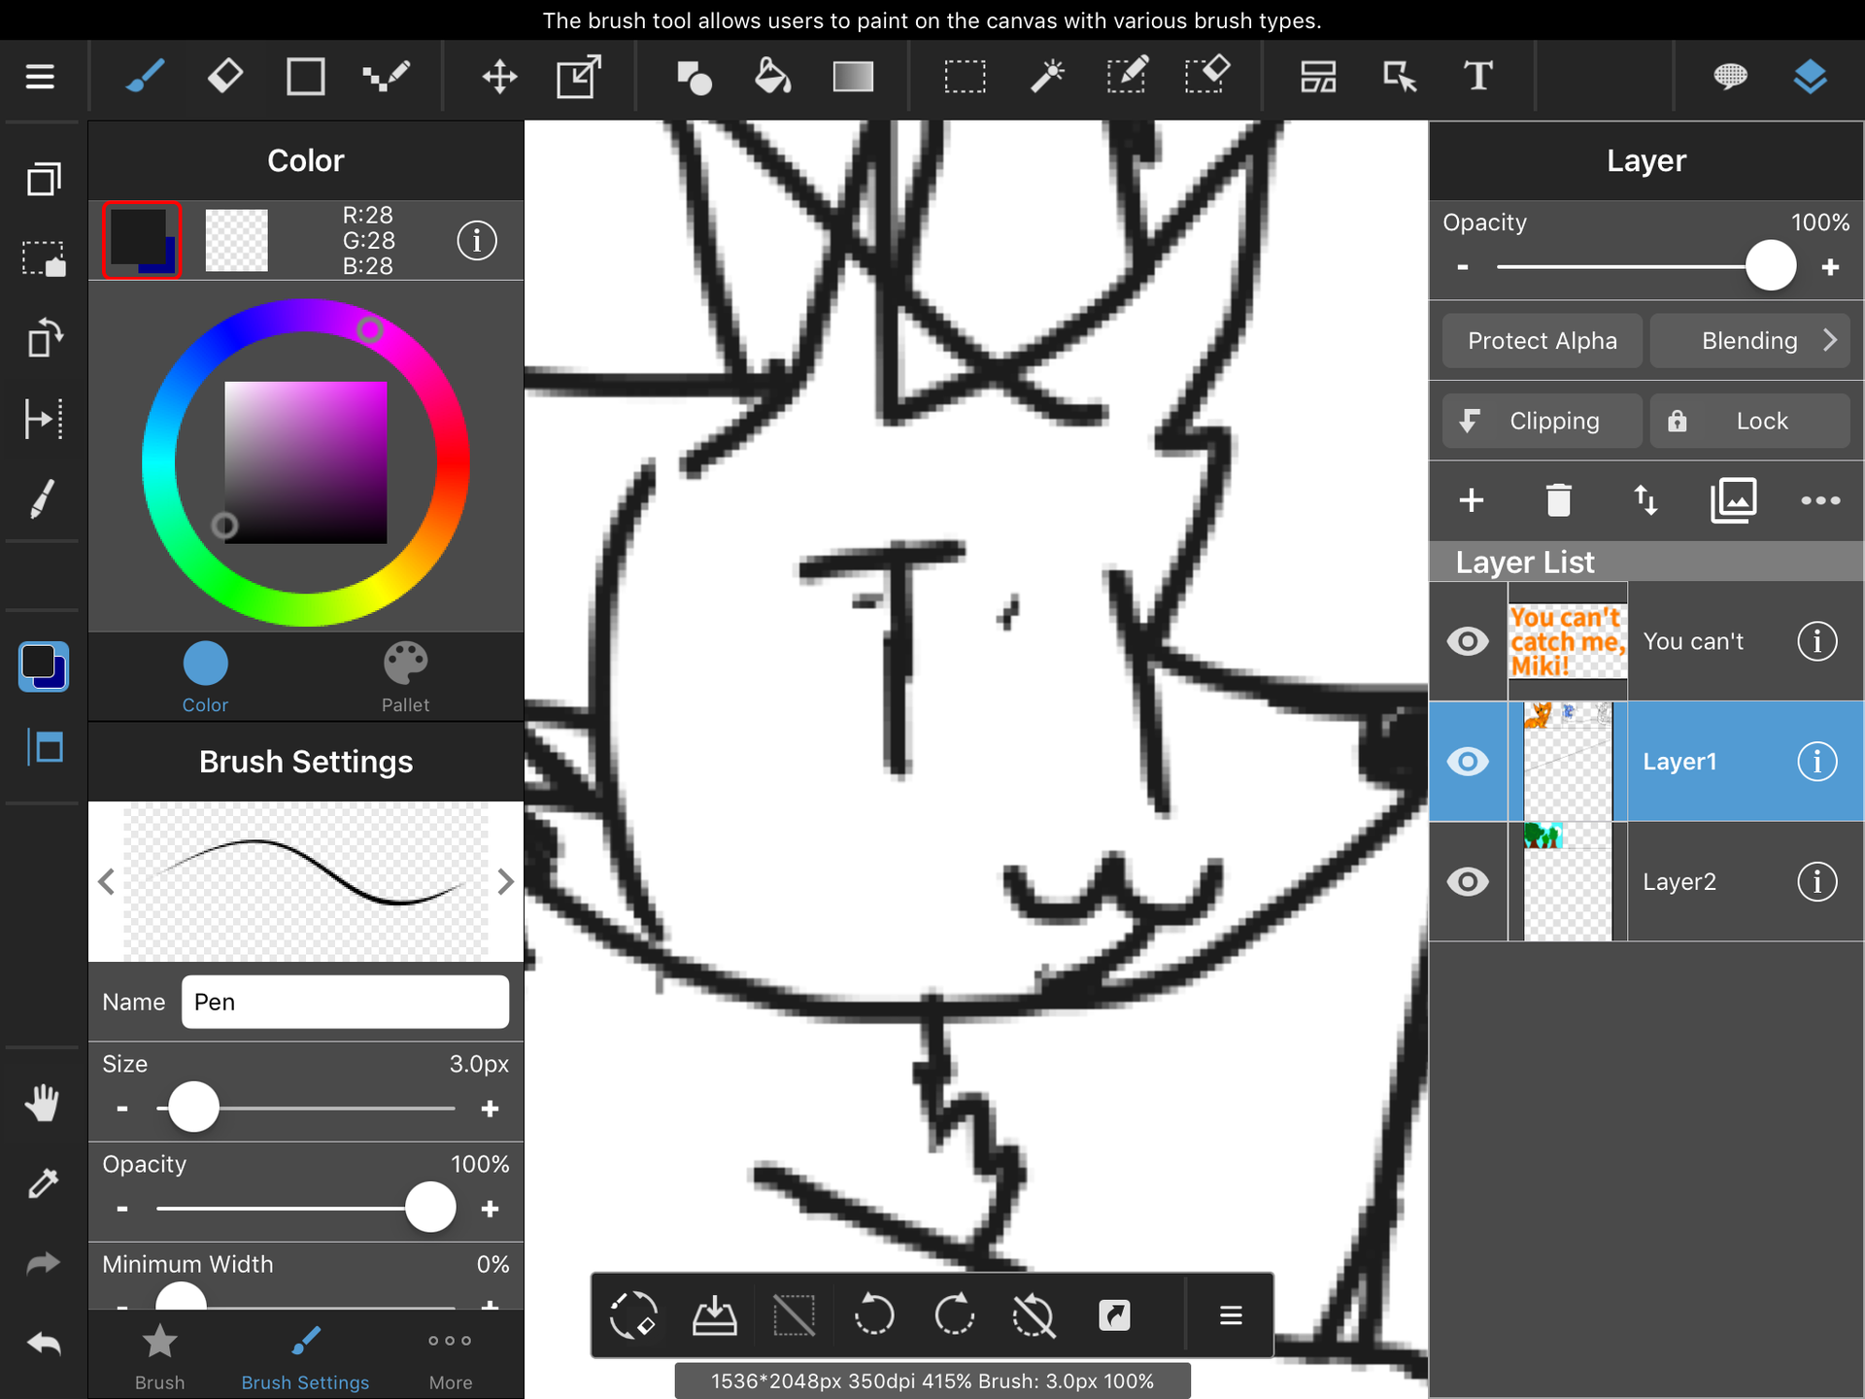1865x1399 pixels.
Task: Open You can't layer info
Action: pos(1816,641)
